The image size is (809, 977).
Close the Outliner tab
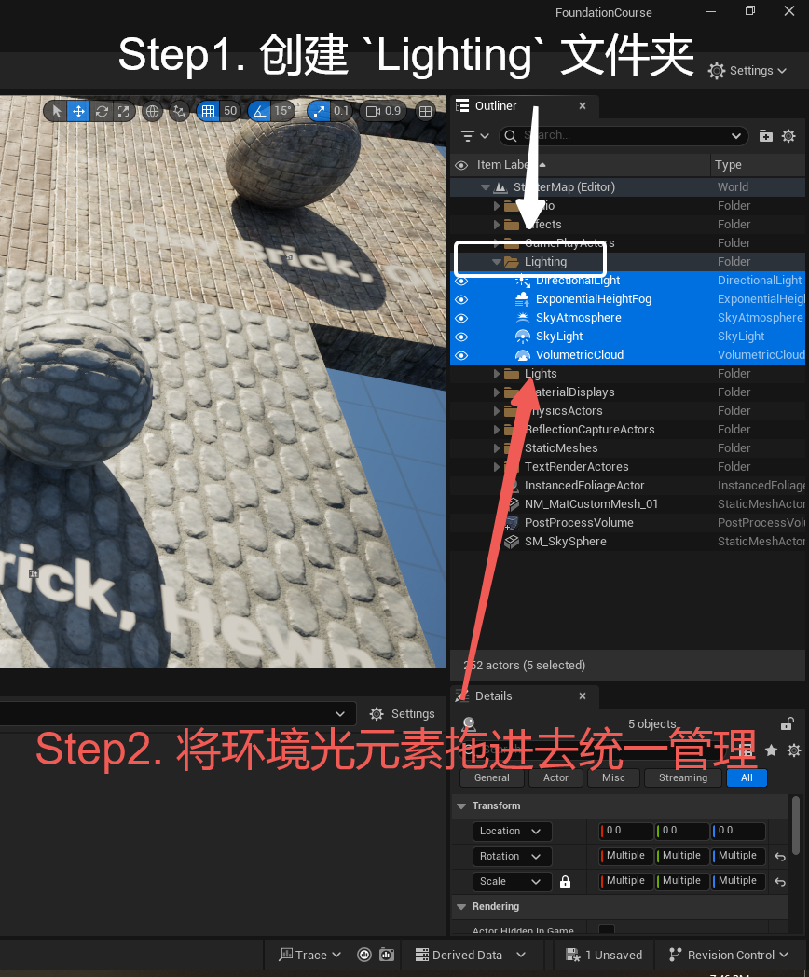(x=583, y=106)
